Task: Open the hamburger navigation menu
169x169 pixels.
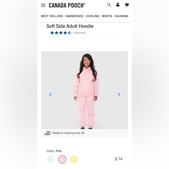Action: [43, 5]
